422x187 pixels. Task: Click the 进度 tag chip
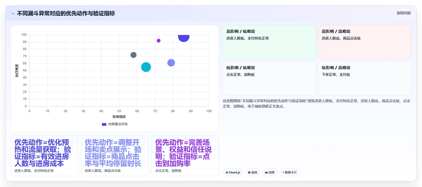(x=270, y=172)
